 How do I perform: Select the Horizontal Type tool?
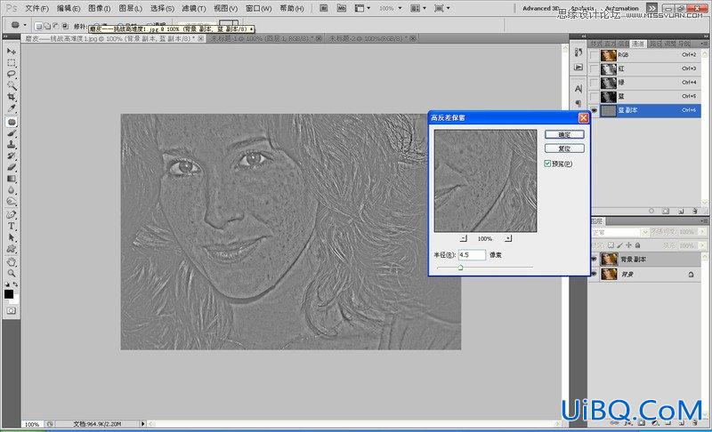[12, 226]
